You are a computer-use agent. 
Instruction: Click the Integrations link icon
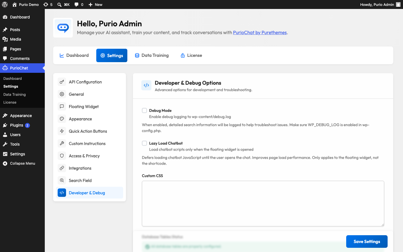click(x=62, y=168)
